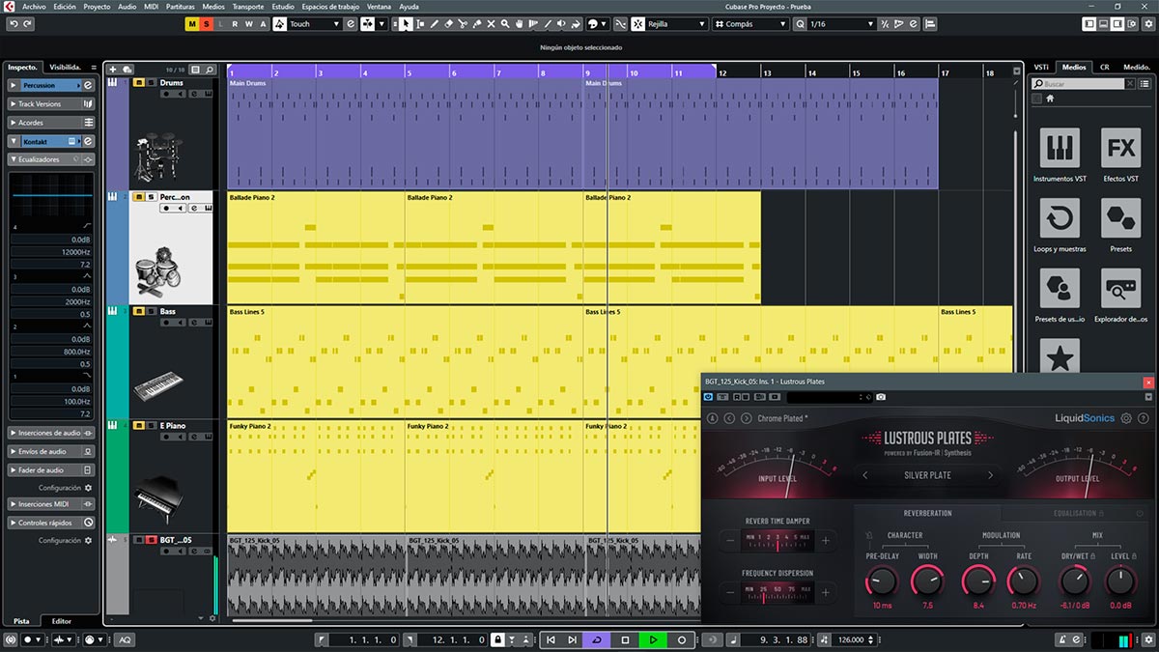Switch to the Editor tab at bottom
Screen dimensions: 1159x652
tap(62, 621)
